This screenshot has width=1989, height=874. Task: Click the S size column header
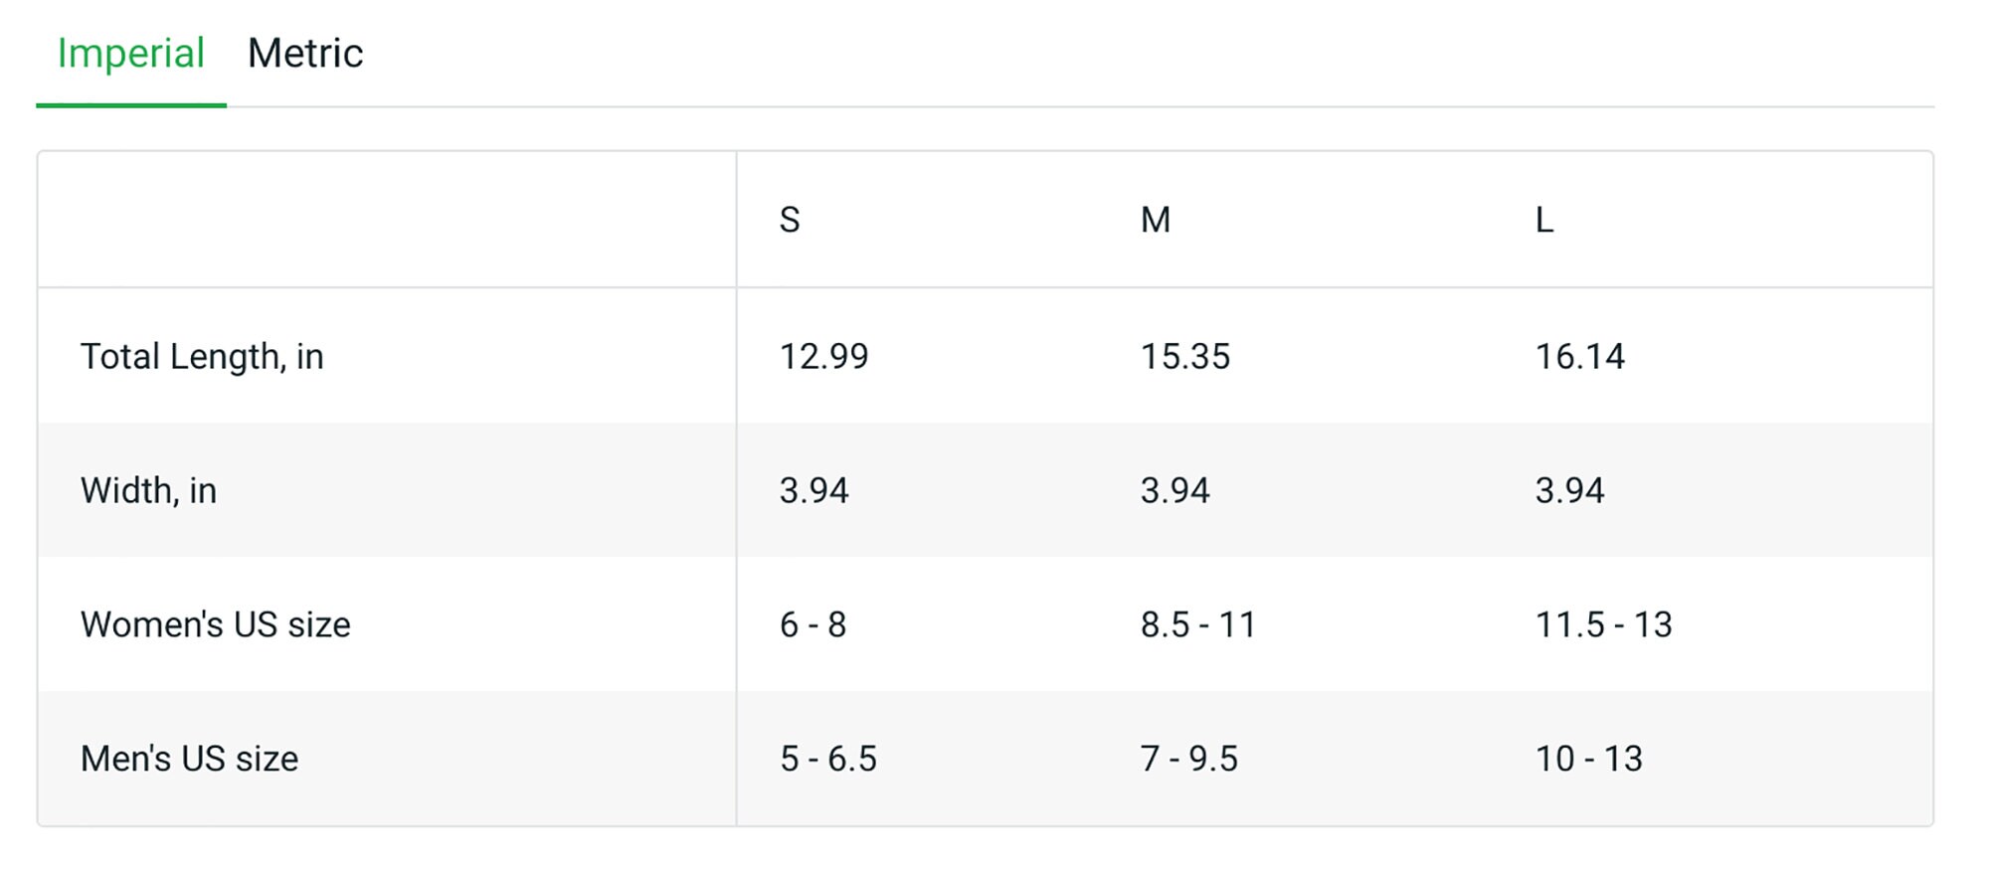790,220
